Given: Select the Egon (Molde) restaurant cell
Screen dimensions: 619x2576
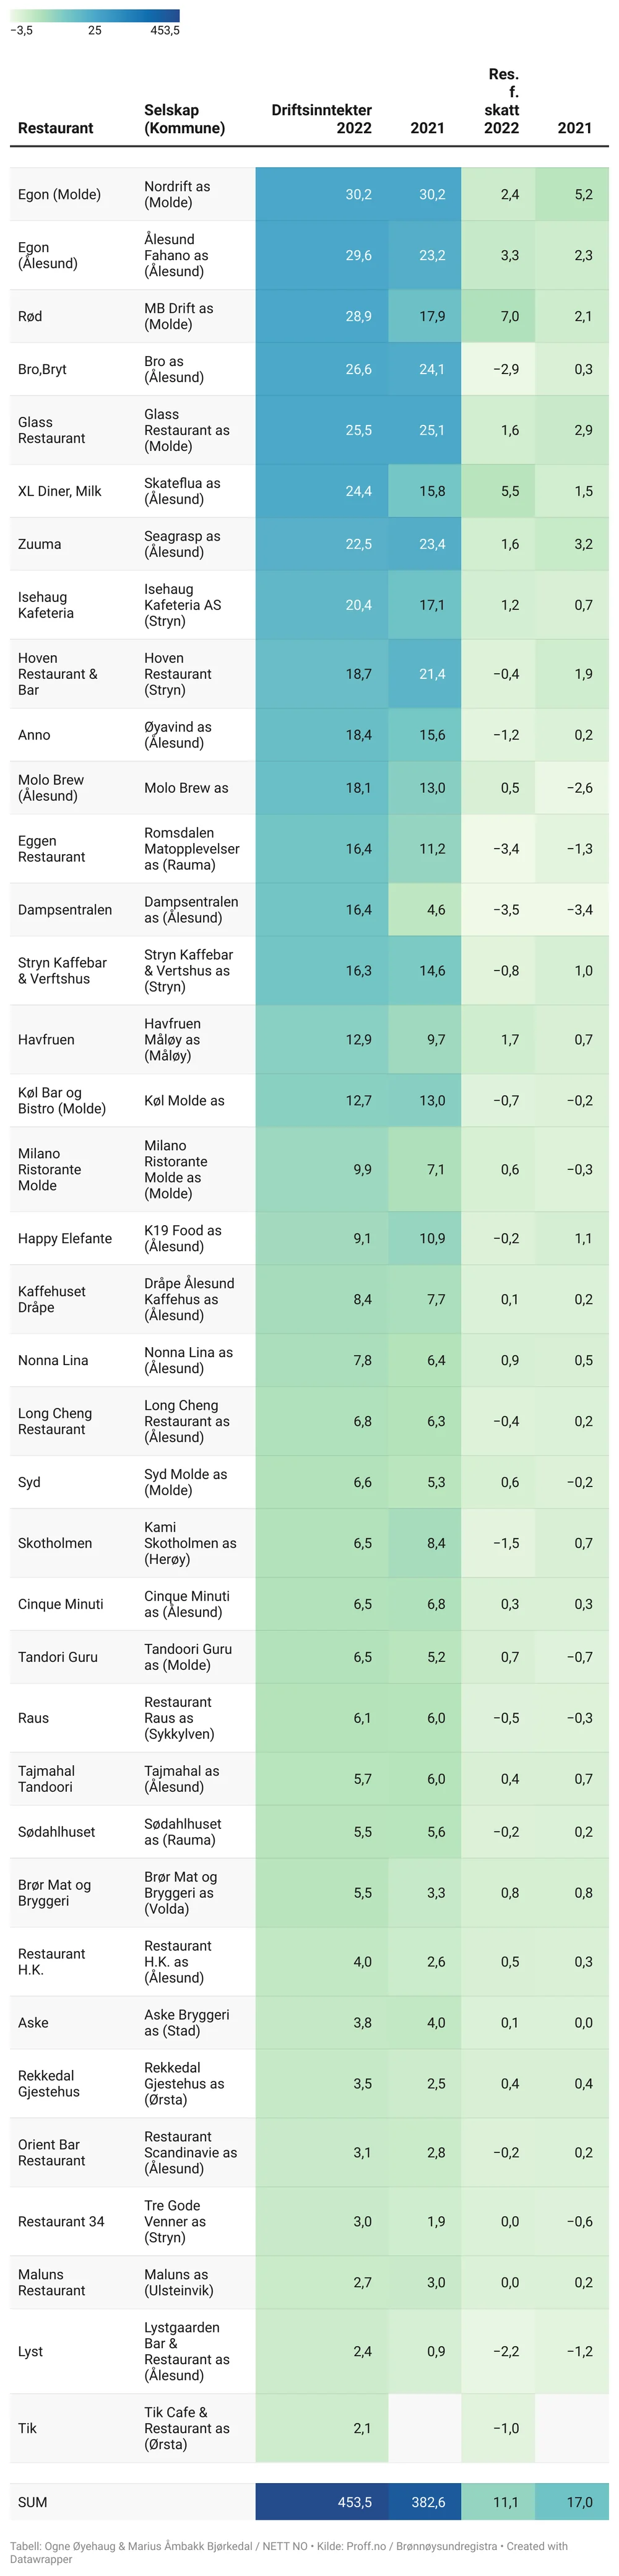Looking at the screenshot, I should [59, 195].
